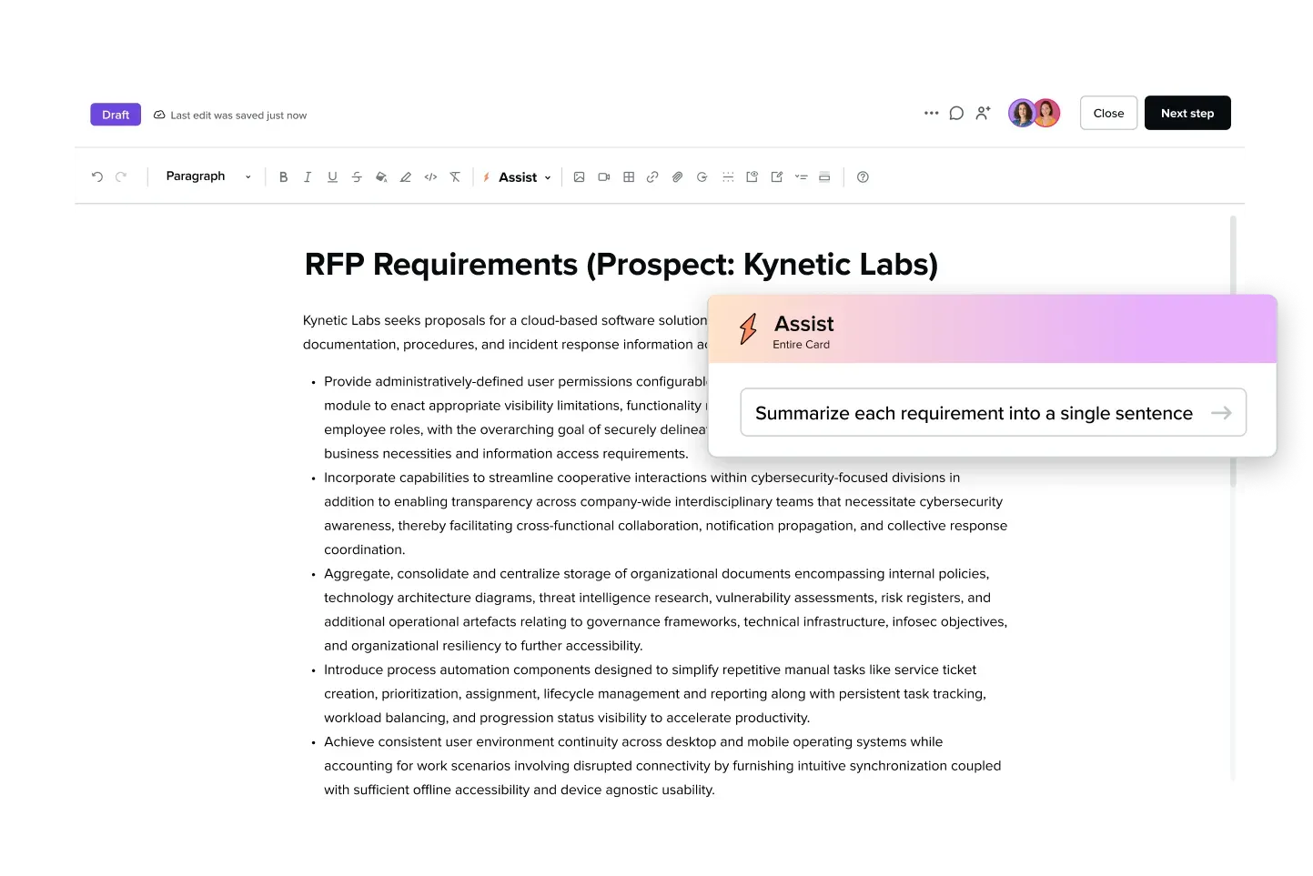This screenshot has height=876, width=1313.
Task: Toggle strikethrough formatting
Action: pos(357,177)
